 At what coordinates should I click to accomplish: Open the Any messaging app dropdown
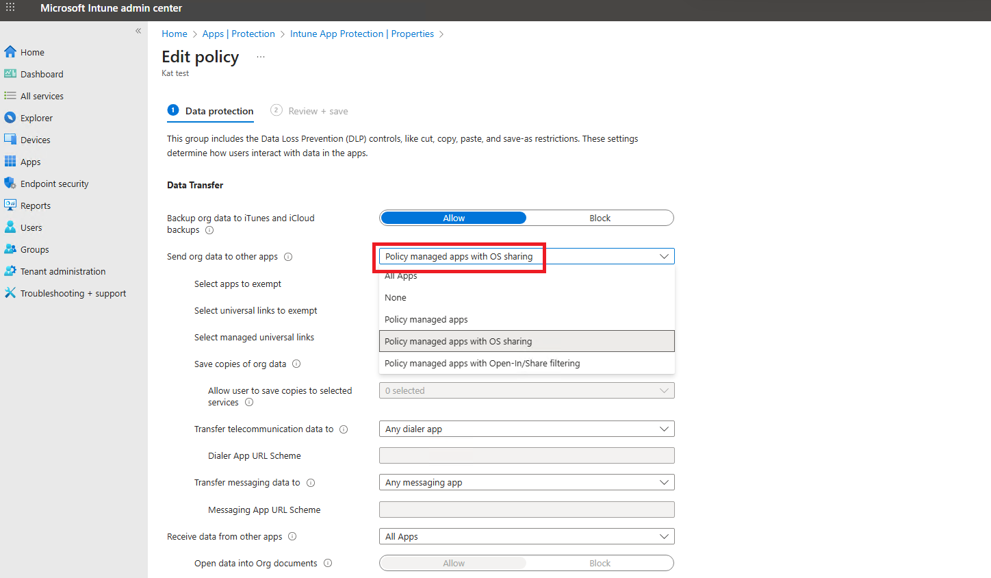pyautogui.click(x=527, y=482)
